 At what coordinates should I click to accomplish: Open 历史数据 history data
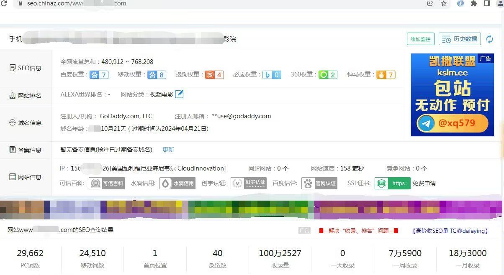460,39
